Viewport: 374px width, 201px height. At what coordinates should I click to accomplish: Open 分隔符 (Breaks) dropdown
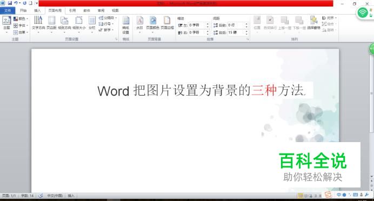pyautogui.click(x=108, y=18)
